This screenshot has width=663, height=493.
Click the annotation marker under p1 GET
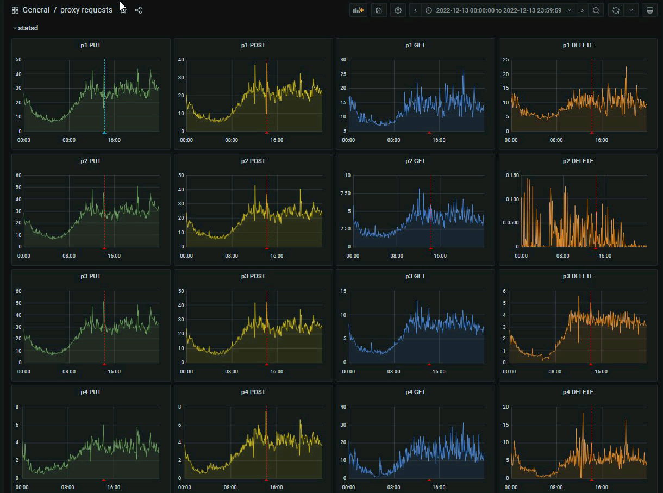pyautogui.click(x=429, y=133)
